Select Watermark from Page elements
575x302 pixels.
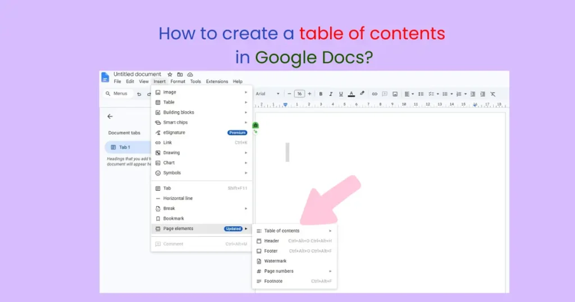pos(294,262)
